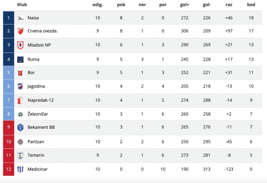Viewport: 267px width, 183px height.
Task: Select the 'raz' goal difference header
Action: point(229,5)
